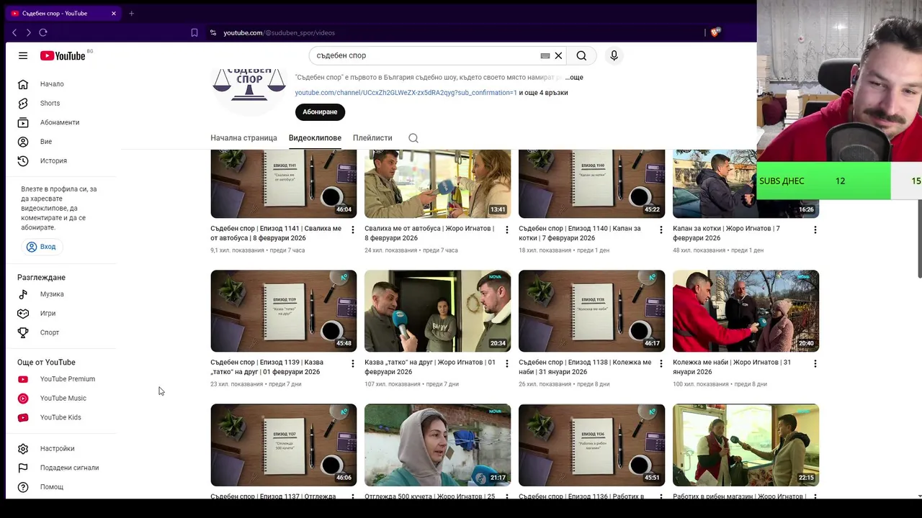Open title Епизод 1139 Казва татко на друг
This screenshot has width=922, height=518.
pos(267,367)
